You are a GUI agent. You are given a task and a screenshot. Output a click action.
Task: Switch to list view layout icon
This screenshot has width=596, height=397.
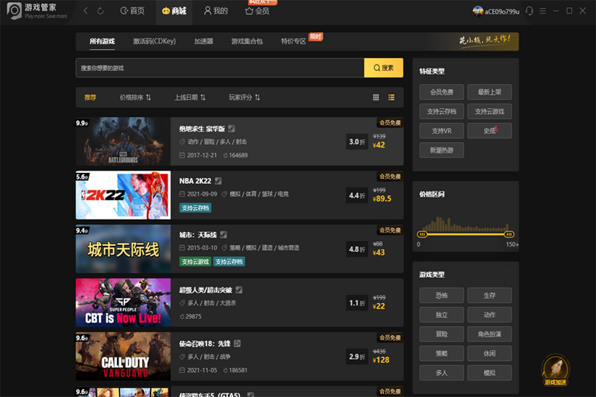coord(391,98)
